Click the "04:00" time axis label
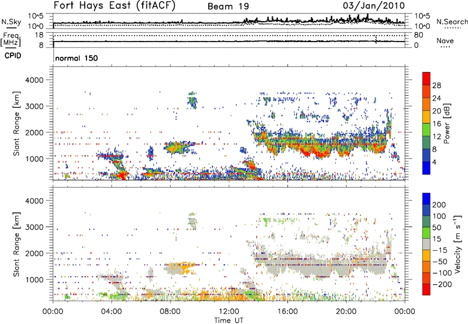 pyautogui.click(x=111, y=312)
